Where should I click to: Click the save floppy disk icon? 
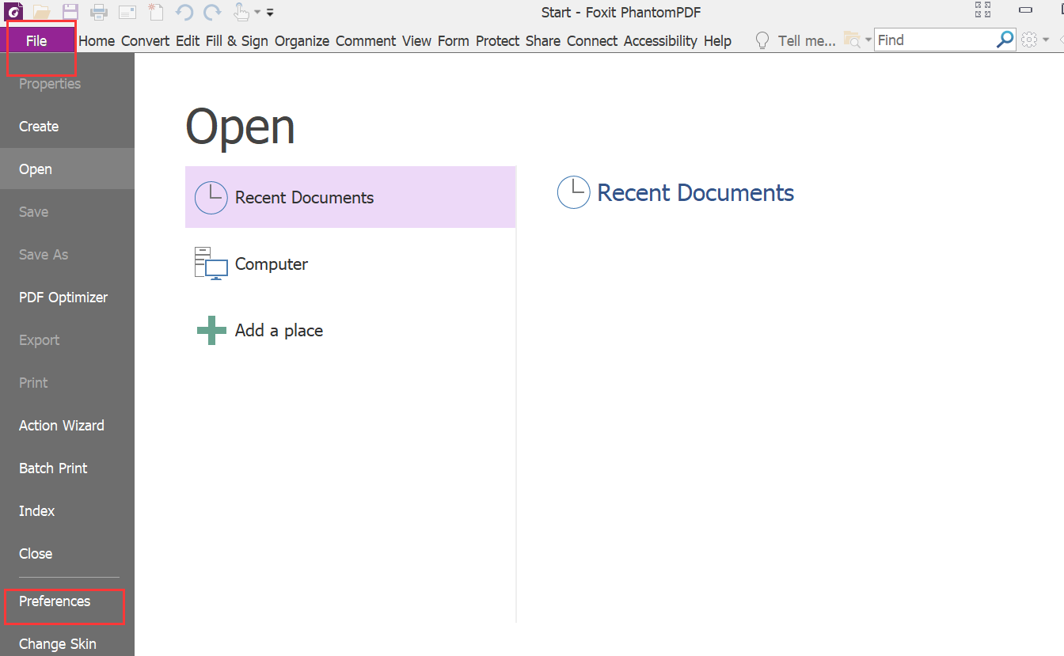coord(70,12)
